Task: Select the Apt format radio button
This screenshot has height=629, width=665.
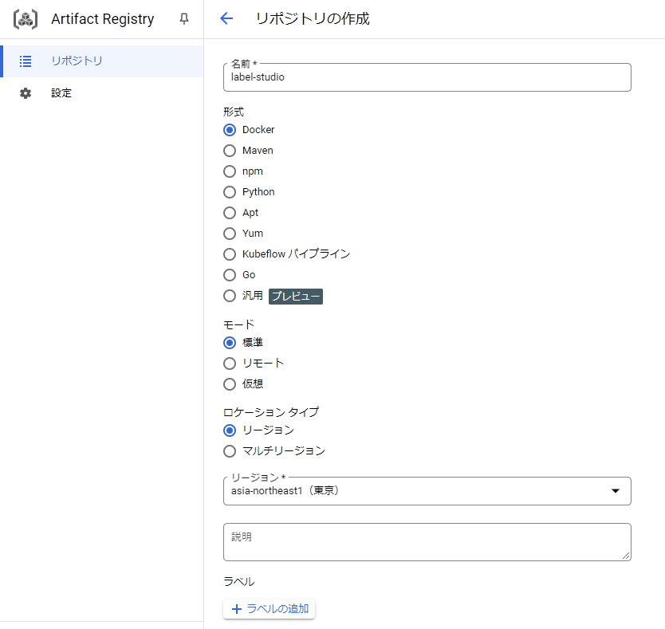Action: 230,213
